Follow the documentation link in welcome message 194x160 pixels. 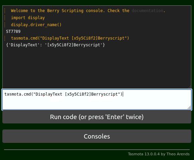pyautogui.click(x=147, y=11)
